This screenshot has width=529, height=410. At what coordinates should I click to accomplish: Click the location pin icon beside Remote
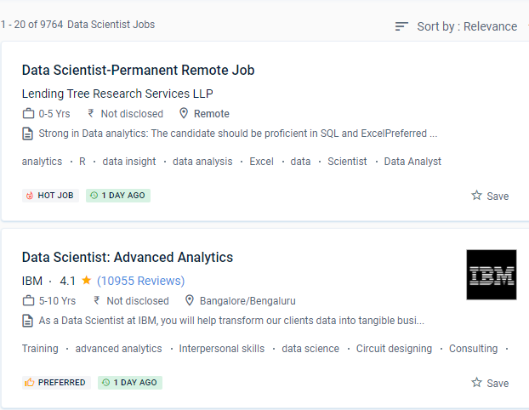[x=184, y=114]
